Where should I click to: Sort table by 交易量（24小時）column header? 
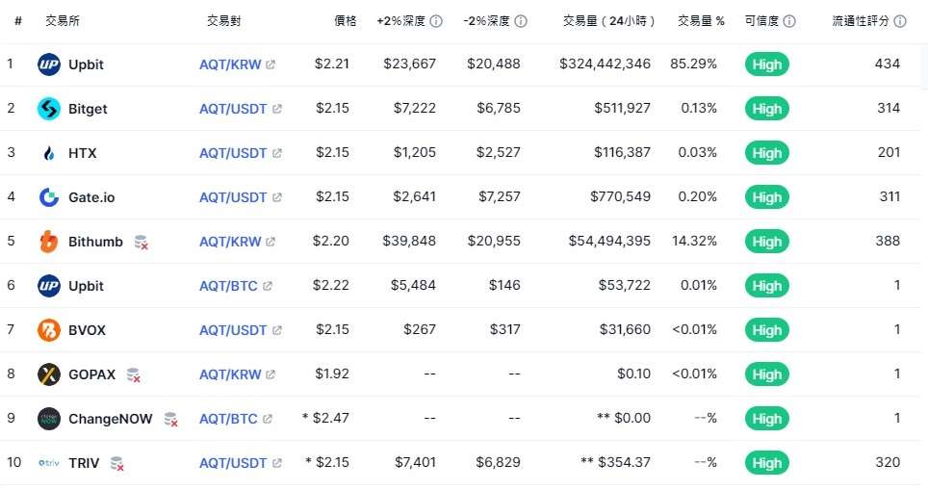[x=606, y=21]
